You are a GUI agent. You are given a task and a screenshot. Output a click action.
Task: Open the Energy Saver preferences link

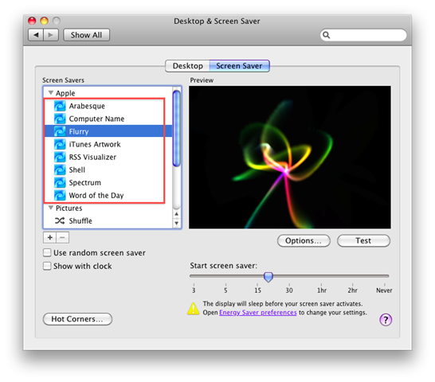pyautogui.click(x=257, y=313)
